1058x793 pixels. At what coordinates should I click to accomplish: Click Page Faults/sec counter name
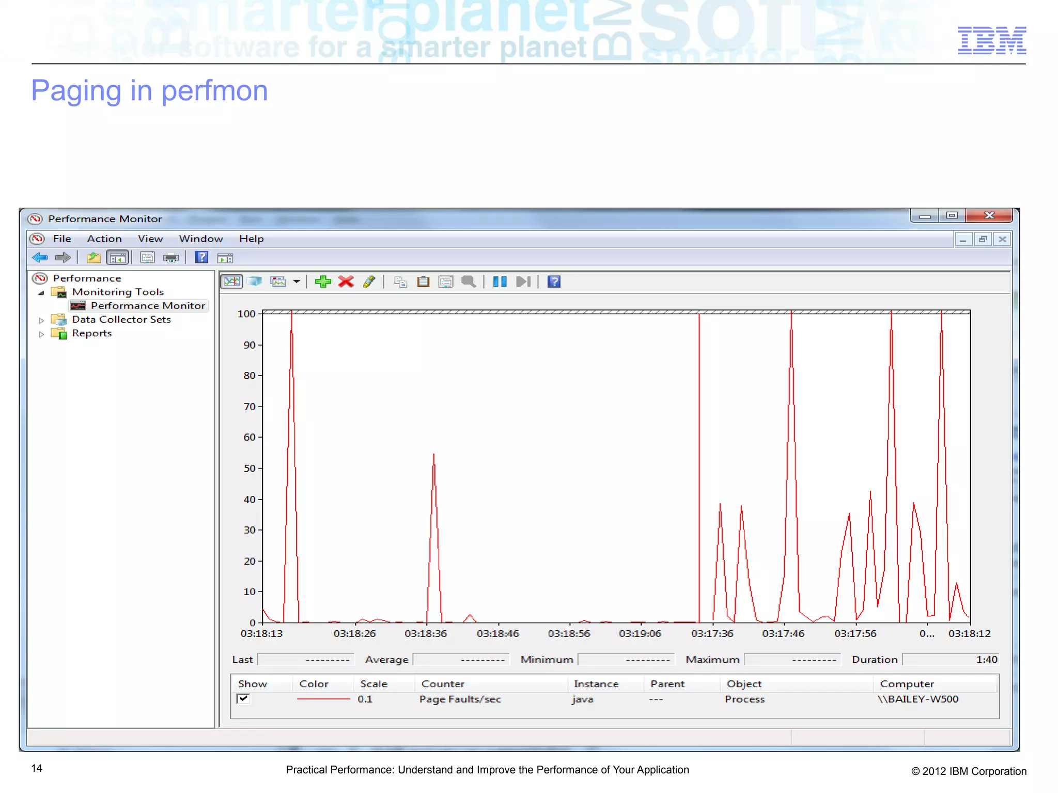click(x=460, y=699)
